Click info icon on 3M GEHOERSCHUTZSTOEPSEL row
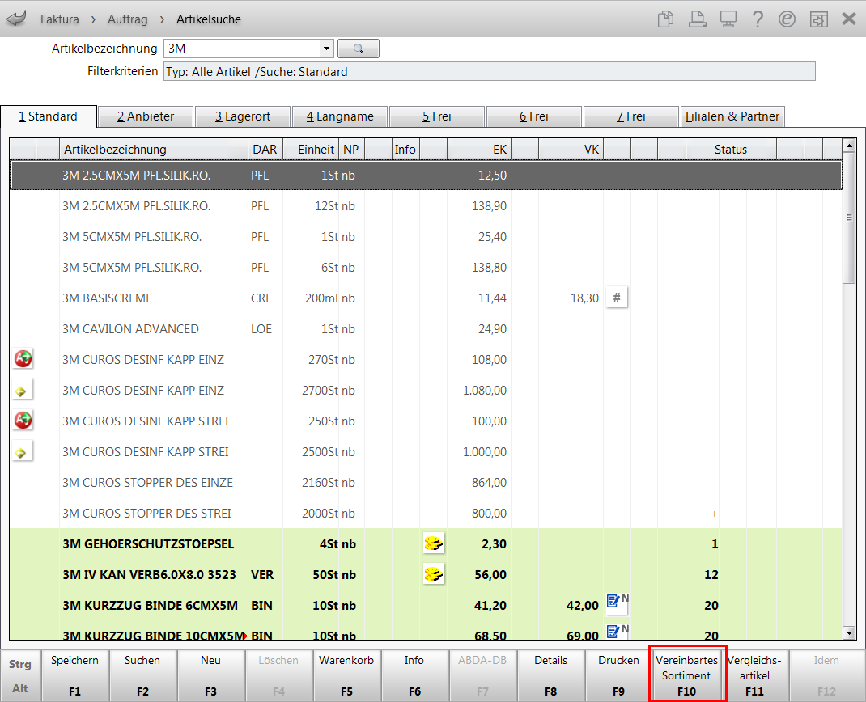Viewport: 866px width, 702px height. point(434,543)
